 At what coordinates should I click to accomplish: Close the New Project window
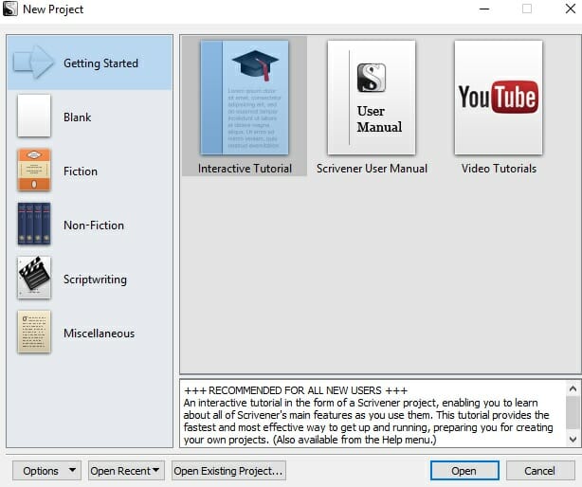click(x=571, y=9)
